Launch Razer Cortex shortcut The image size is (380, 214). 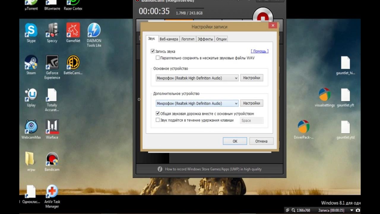tap(73, 5)
